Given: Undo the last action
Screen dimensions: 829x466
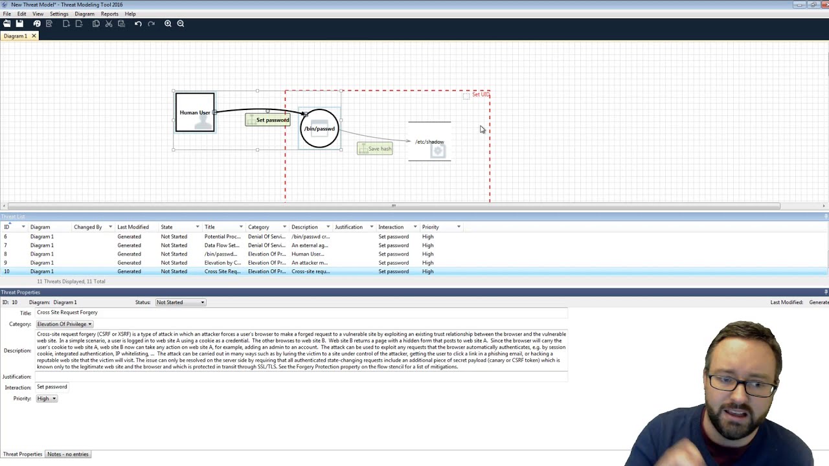Looking at the screenshot, I should pyautogui.click(x=138, y=23).
